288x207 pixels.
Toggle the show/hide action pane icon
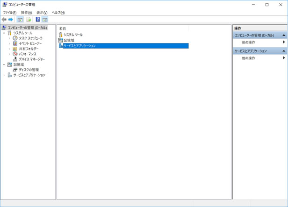click(x=45, y=20)
